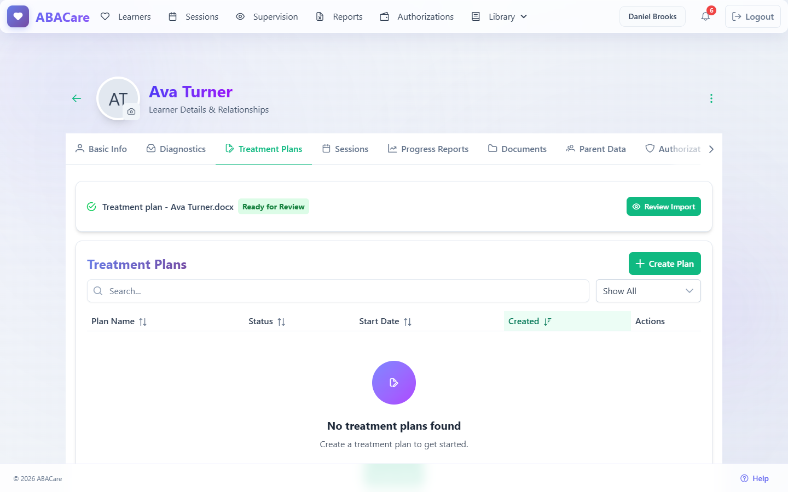Switch to the learner Sessions tab
Screen dimensions: 788x492
345,149
